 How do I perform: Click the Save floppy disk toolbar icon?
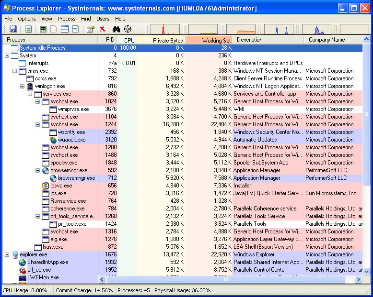coord(13,29)
